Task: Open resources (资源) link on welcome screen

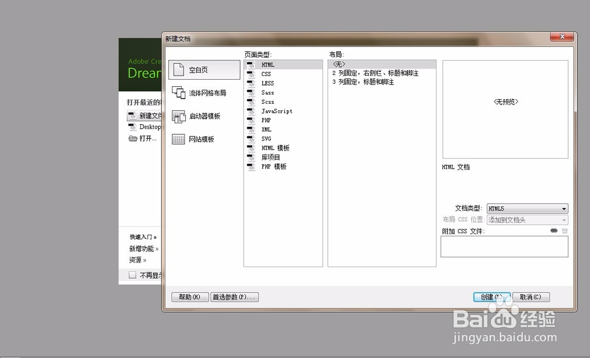Action: click(137, 260)
